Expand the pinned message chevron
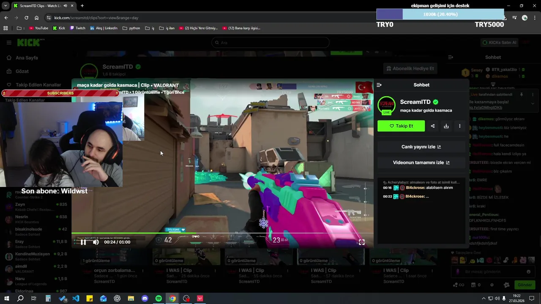541x304 pixels. (x=533, y=103)
